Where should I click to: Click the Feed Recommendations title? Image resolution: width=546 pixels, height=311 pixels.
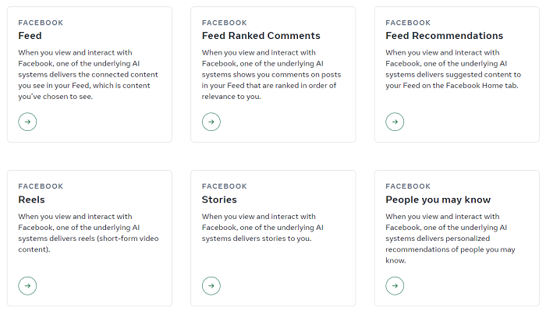tap(445, 36)
